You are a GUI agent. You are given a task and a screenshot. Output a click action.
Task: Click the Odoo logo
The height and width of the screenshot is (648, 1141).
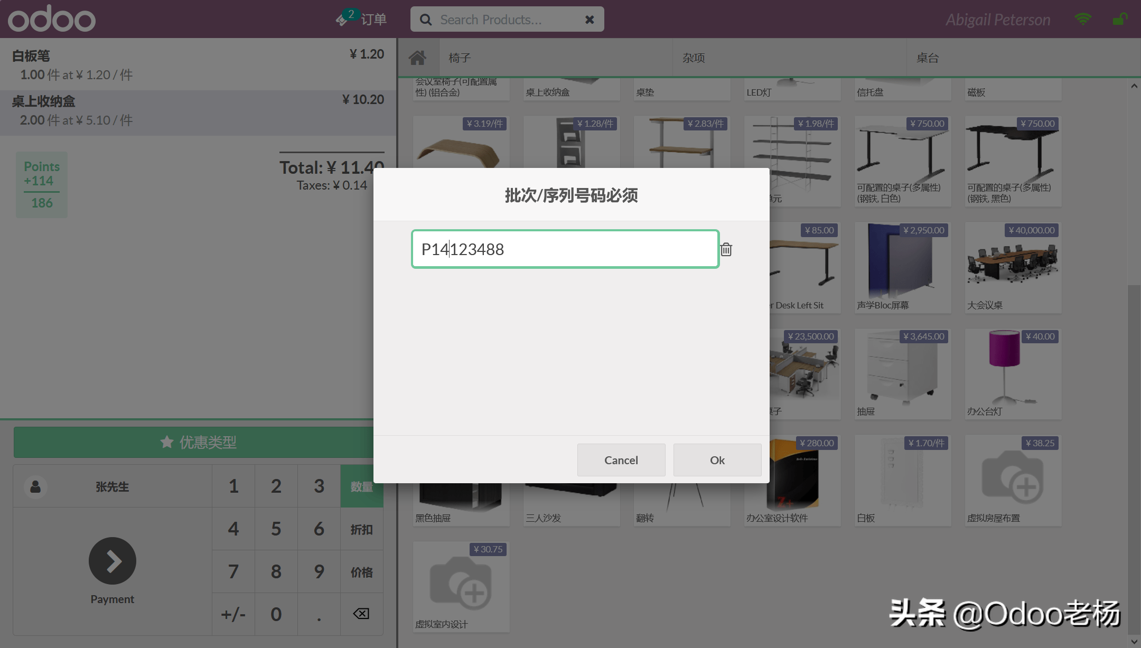51,18
